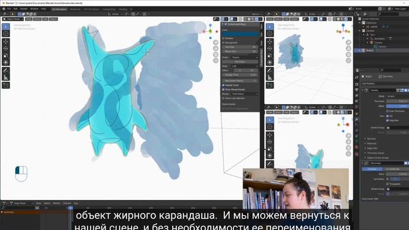Select the Select Box tool in bottom-right viewport

(x=270, y=119)
